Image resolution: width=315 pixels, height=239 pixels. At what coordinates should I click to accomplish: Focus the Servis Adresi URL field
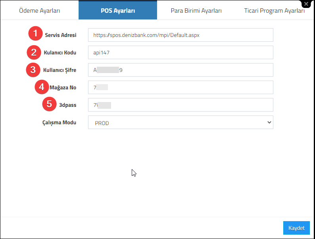click(x=181, y=35)
